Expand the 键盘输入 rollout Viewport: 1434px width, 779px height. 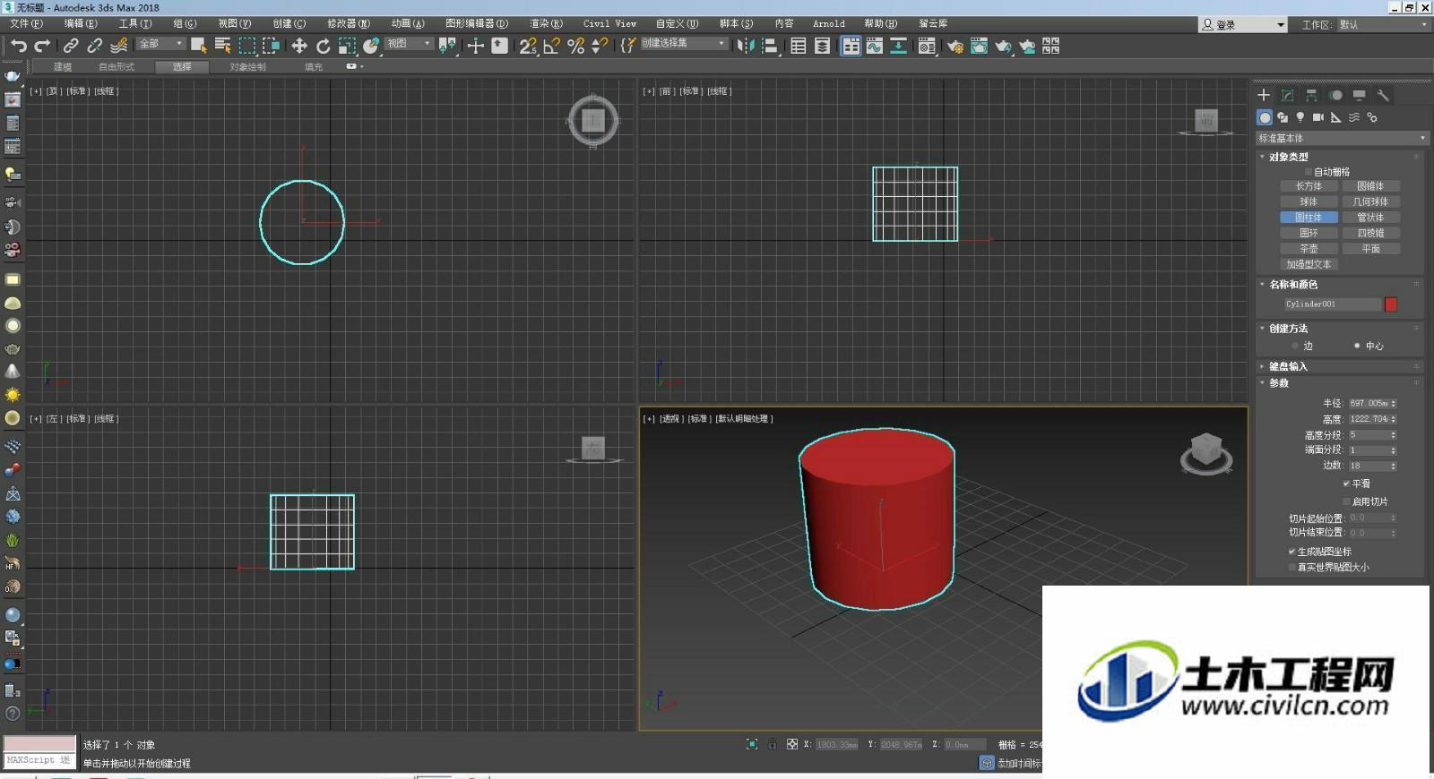tap(1288, 366)
